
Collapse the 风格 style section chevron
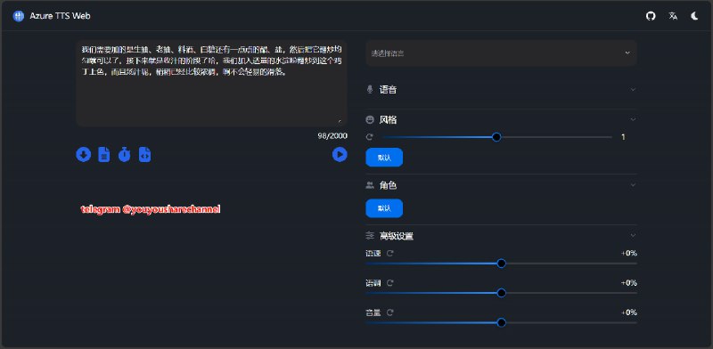click(x=633, y=119)
